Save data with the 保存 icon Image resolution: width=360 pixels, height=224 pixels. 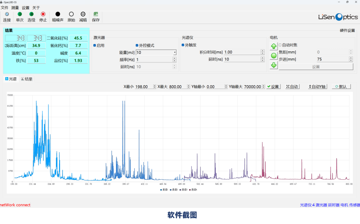coord(96,14)
